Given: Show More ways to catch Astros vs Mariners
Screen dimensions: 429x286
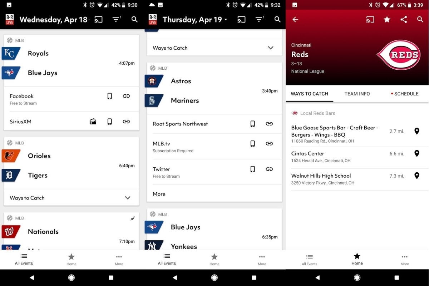Looking at the screenshot, I should 159,194.
